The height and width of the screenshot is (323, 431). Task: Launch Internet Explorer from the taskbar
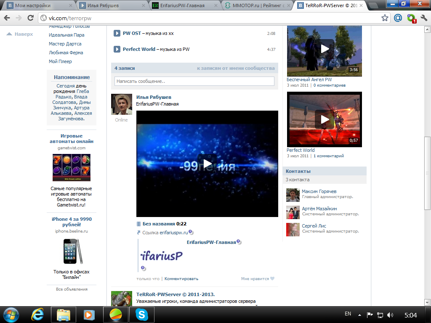(37, 315)
